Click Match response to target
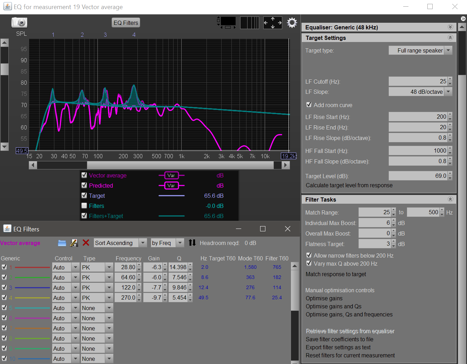Screen dimensions: 467x364 [x=336, y=274]
